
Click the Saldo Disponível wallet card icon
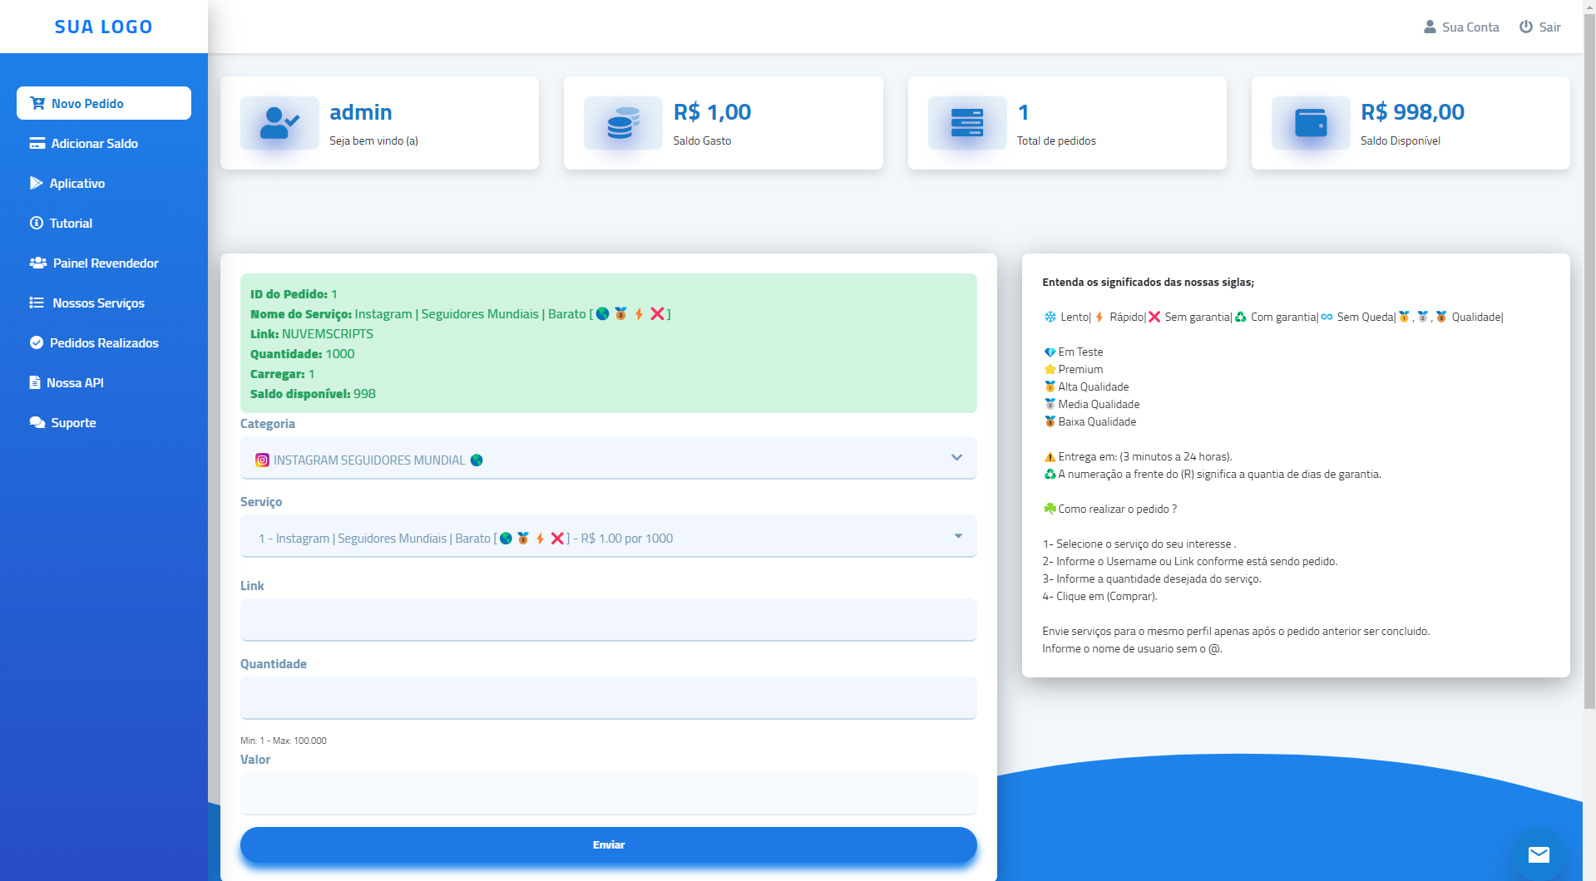1310,123
